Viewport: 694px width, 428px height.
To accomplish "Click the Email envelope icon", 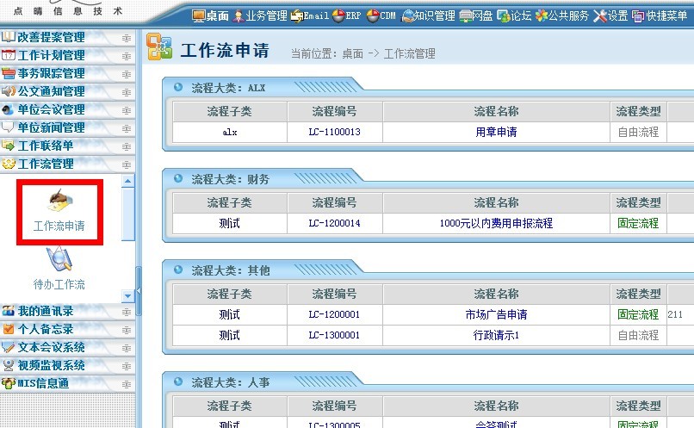I will (x=298, y=16).
